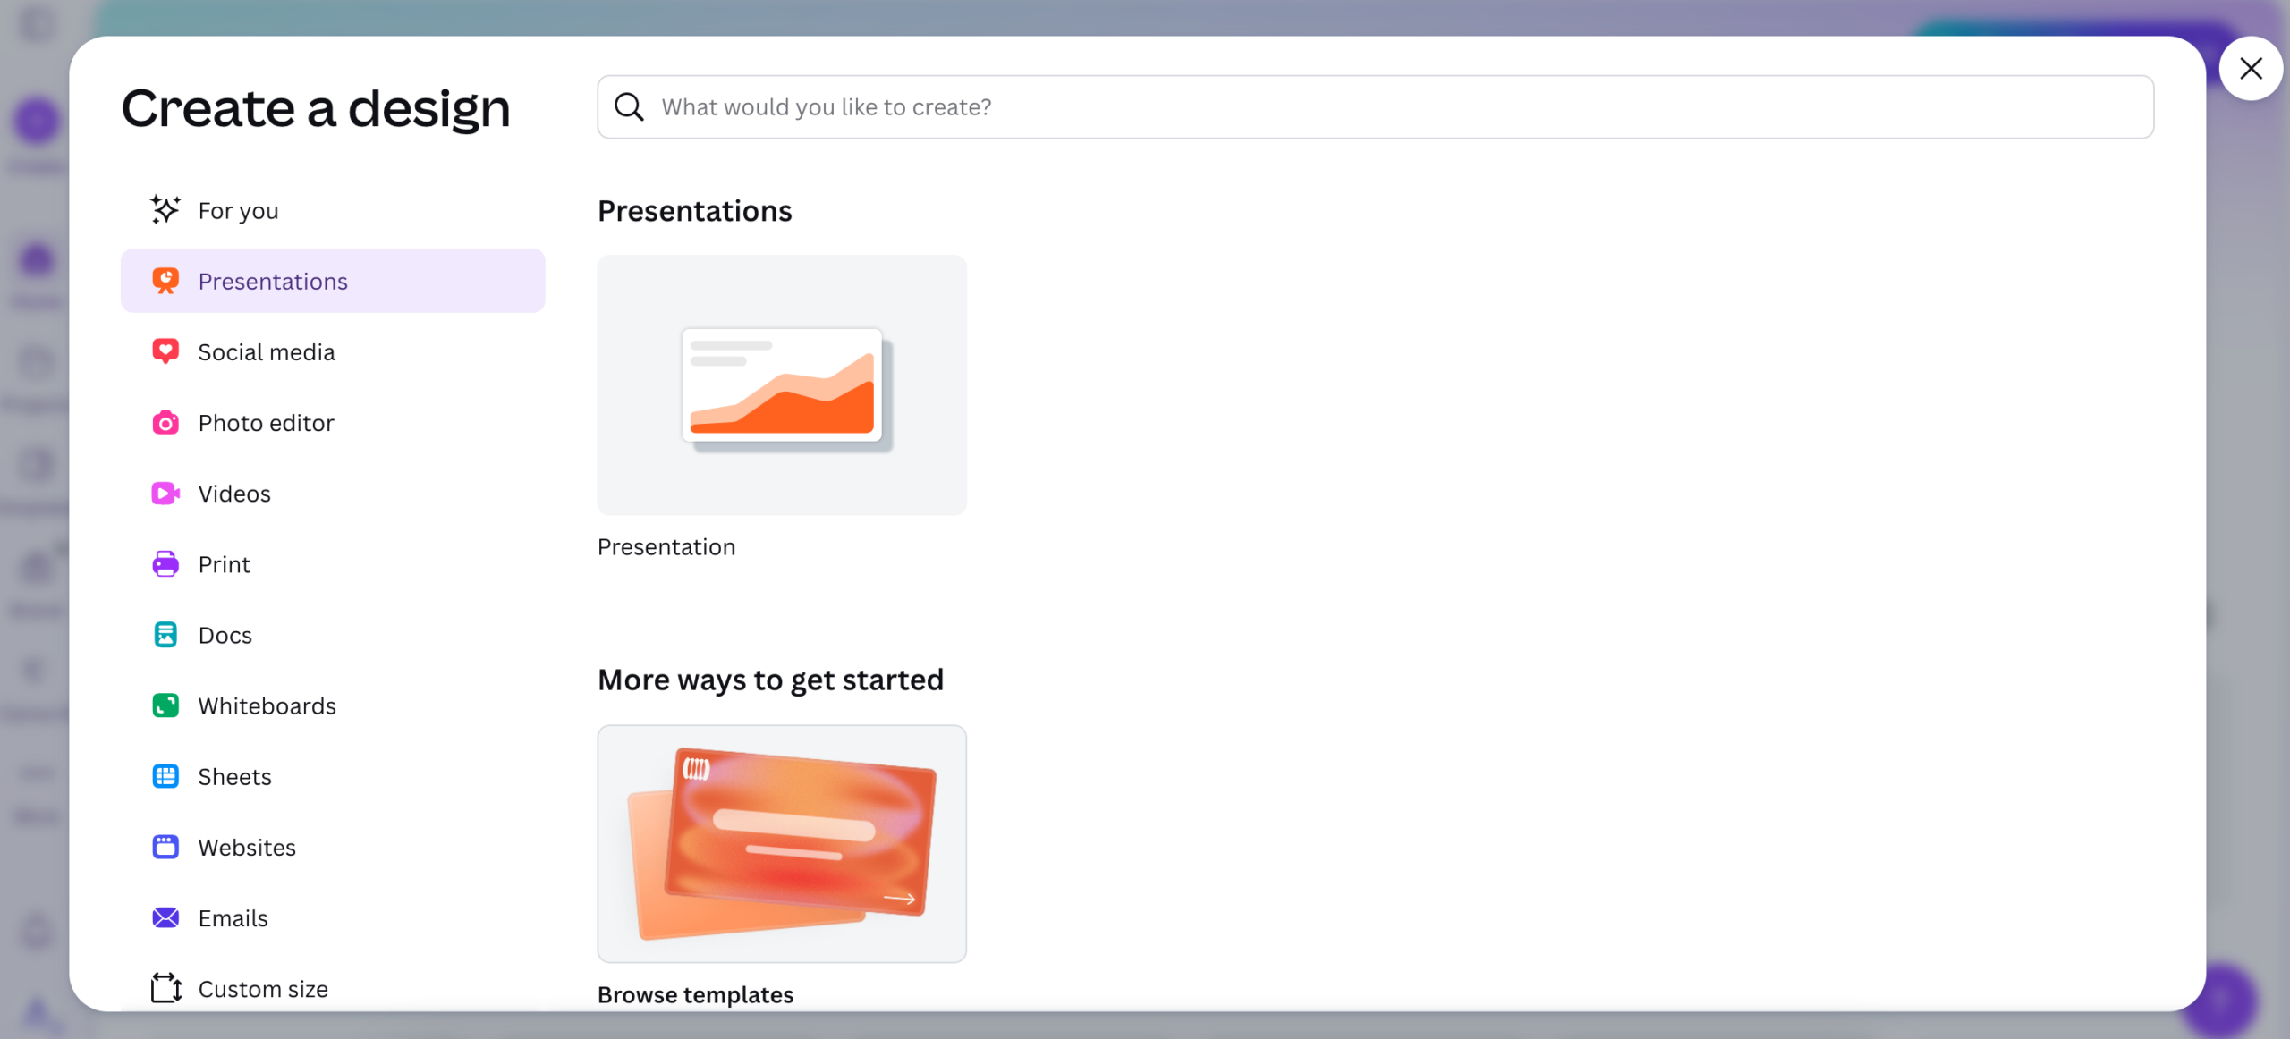2290x1039 pixels.
Task: Switch to the Whiteboards category
Action: click(267, 706)
